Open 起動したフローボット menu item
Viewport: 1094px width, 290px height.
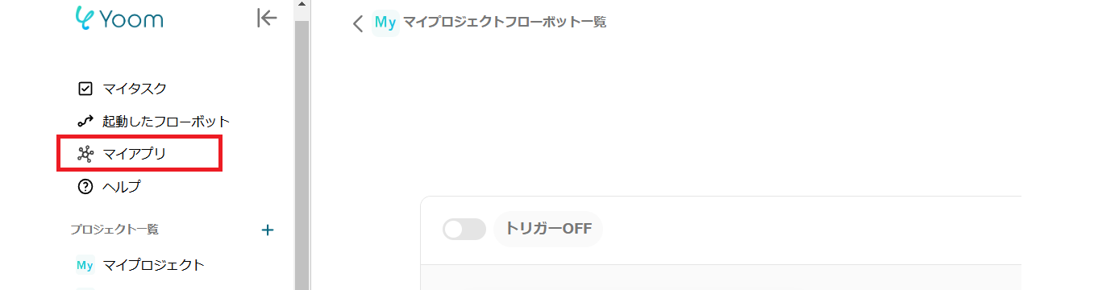click(x=166, y=122)
